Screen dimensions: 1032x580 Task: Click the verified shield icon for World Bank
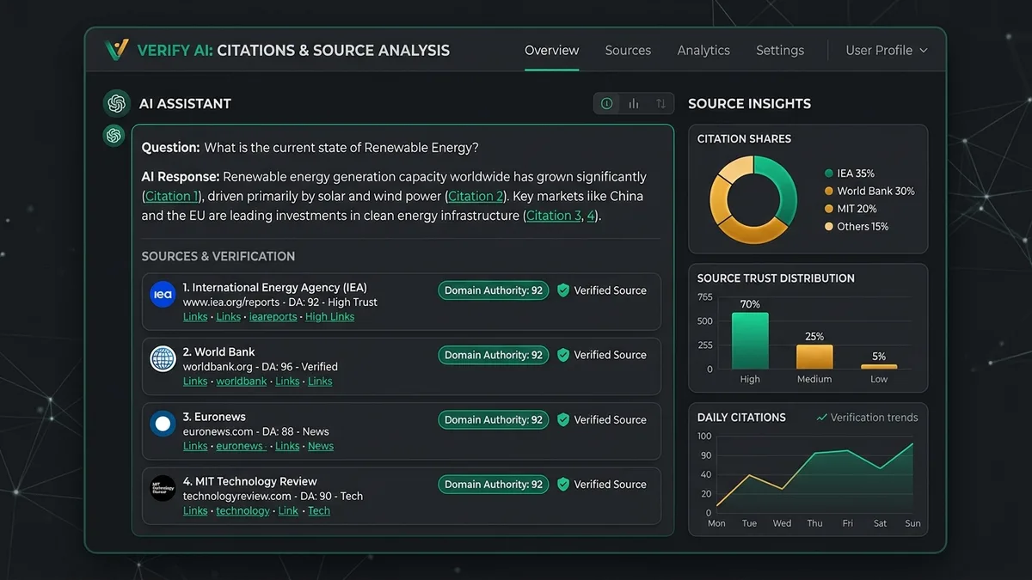[x=563, y=355]
